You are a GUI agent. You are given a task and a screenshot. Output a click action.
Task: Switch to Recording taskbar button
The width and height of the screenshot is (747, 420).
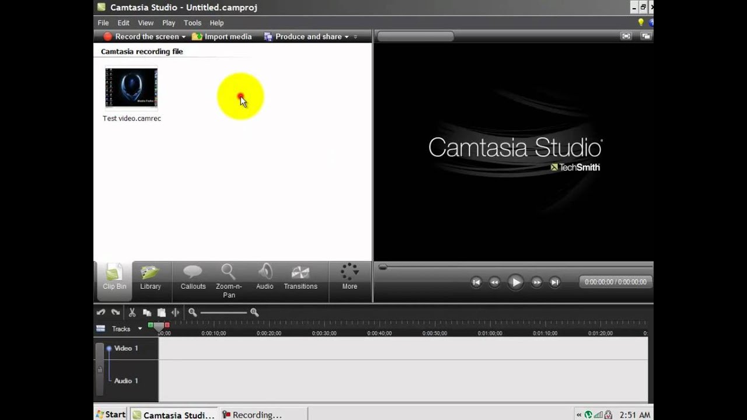[x=263, y=415]
